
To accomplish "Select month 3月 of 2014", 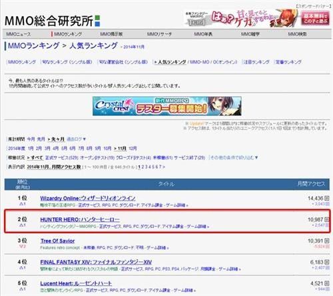I will tap(47, 149).
